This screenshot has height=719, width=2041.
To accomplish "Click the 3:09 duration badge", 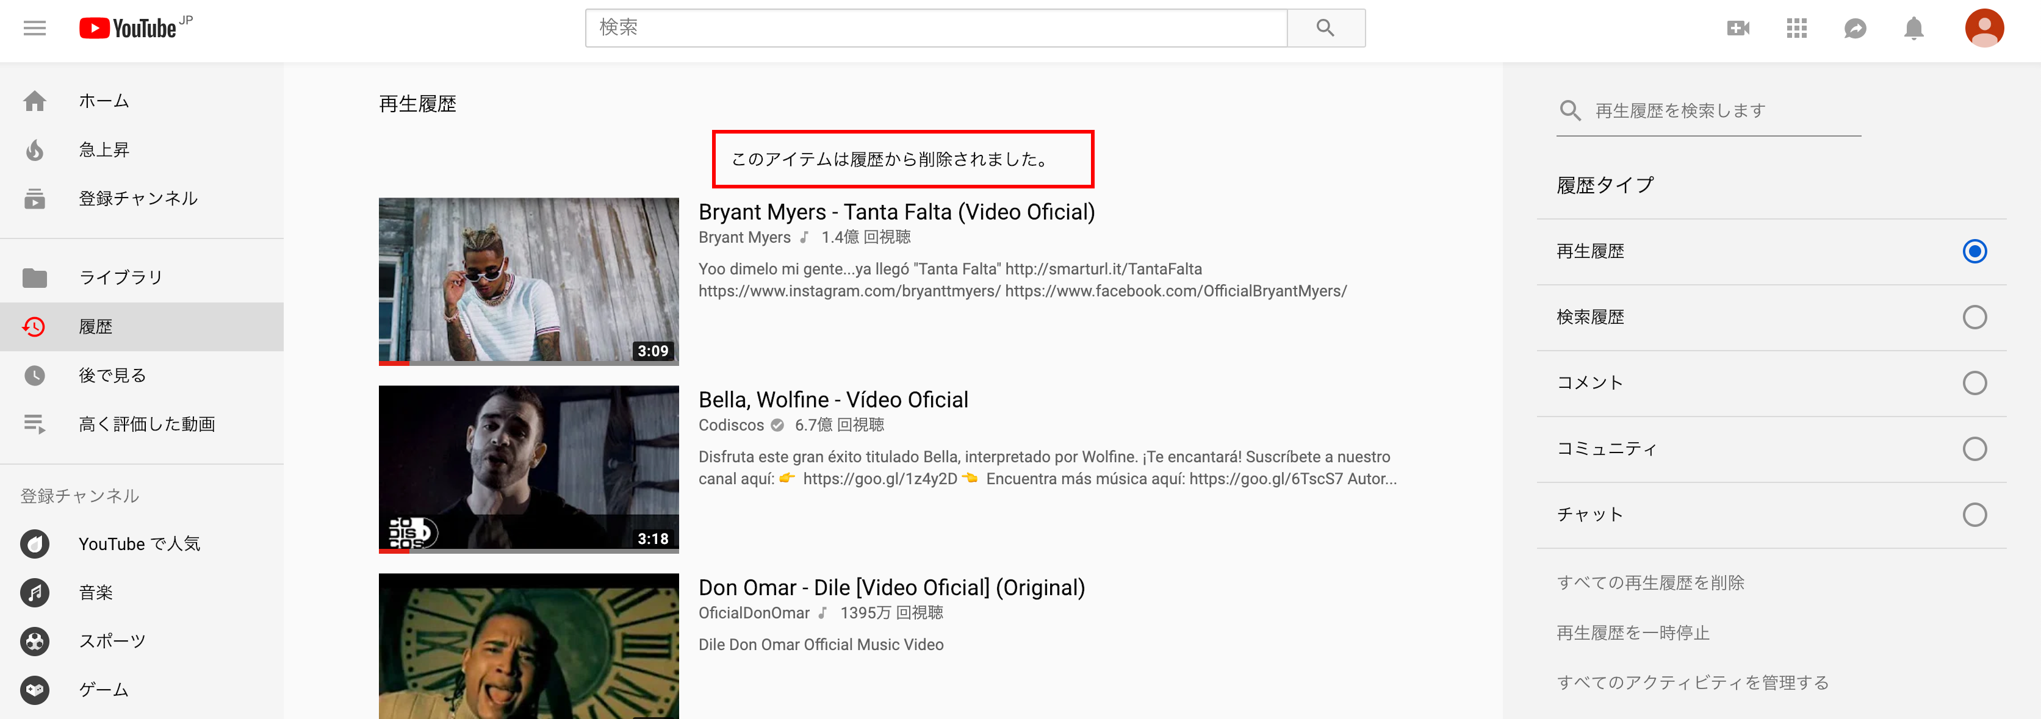I will (x=653, y=350).
